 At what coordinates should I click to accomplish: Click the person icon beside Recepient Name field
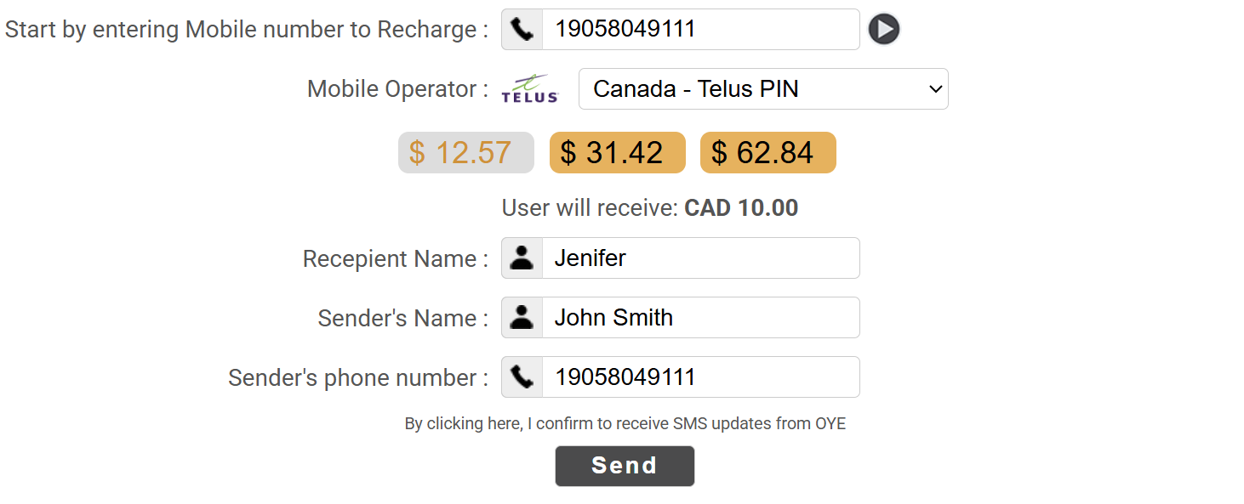[522, 258]
